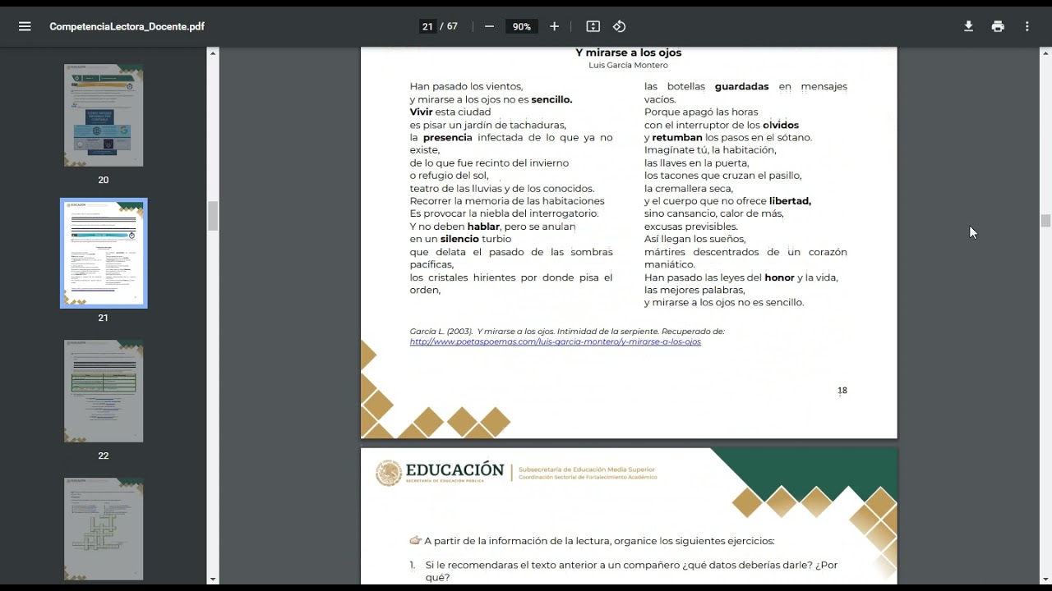Click the instruction "A partir de la información de la lectura"
Viewport: 1052px width, 591px height.
516,541
